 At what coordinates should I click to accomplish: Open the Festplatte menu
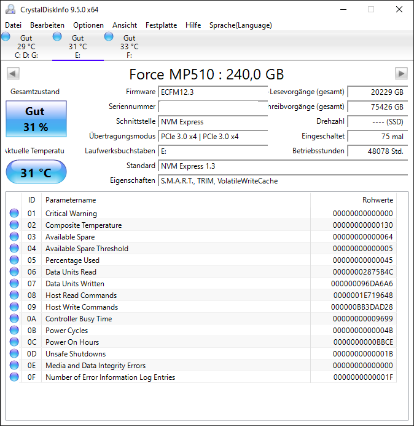pos(161,25)
